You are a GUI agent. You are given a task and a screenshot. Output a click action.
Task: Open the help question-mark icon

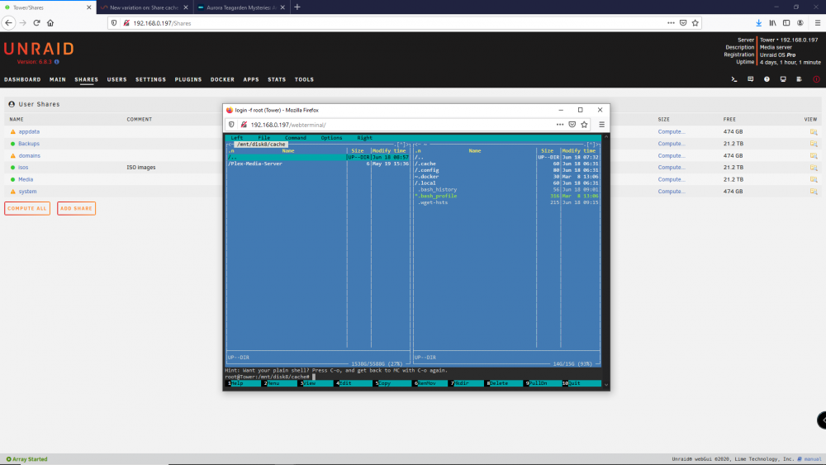pos(767,79)
